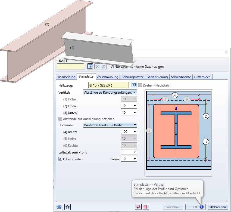This screenshot has width=231, height=212.
Task: Switch to the Bearbeitung tab
Action: 67,77
